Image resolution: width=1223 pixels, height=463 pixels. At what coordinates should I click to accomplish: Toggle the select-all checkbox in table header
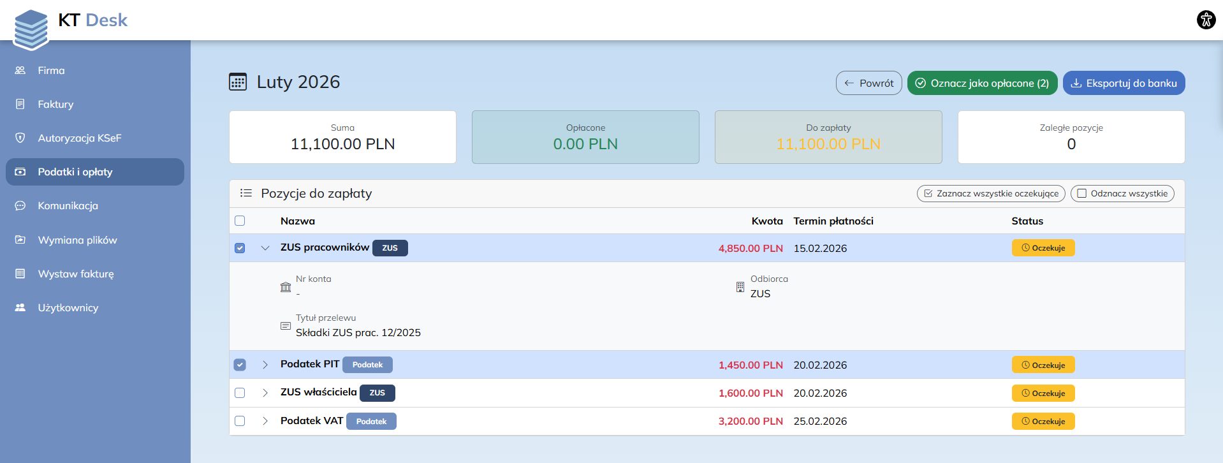tap(240, 221)
